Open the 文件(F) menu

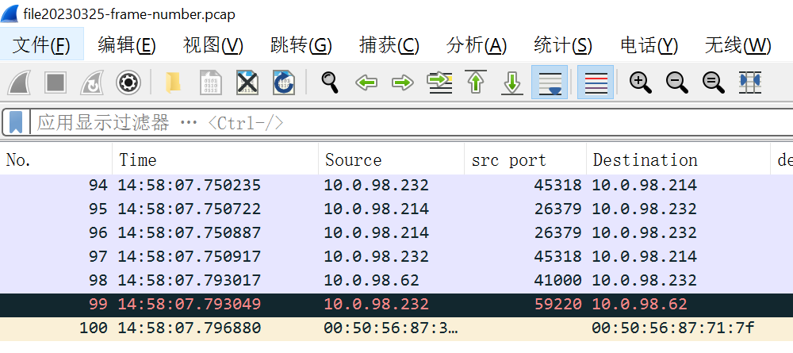tap(41, 45)
